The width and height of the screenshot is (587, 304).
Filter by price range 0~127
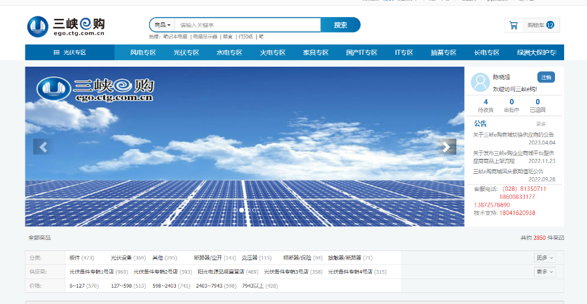tap(84, 286)
